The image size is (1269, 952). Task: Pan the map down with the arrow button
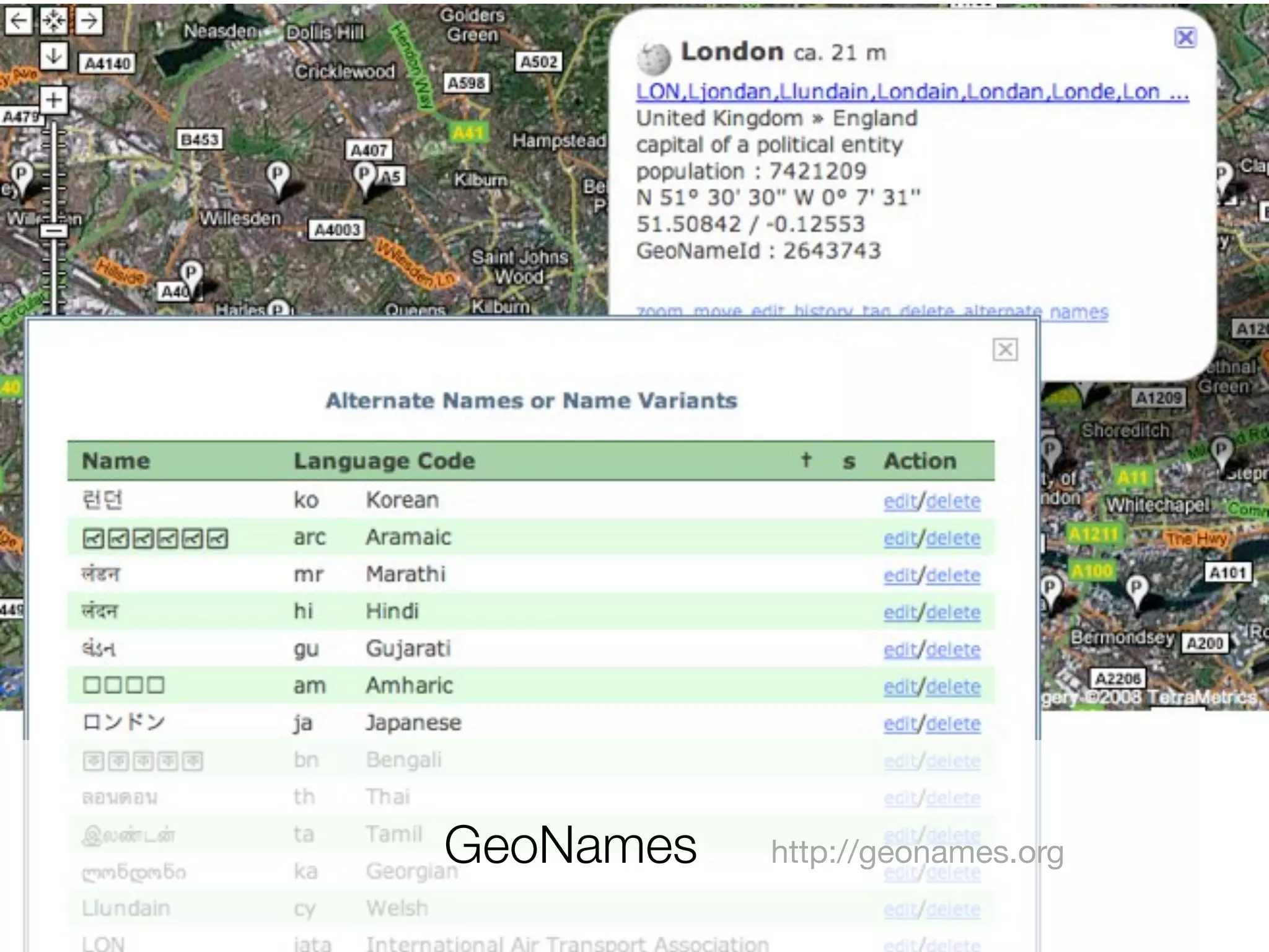(54, 56)
